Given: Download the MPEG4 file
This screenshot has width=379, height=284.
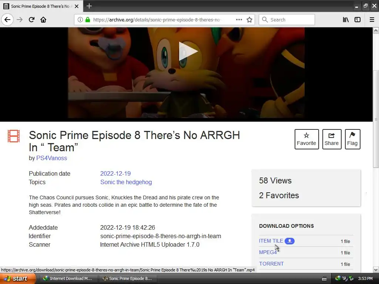Looking at the screenshot, I should 268,252.
